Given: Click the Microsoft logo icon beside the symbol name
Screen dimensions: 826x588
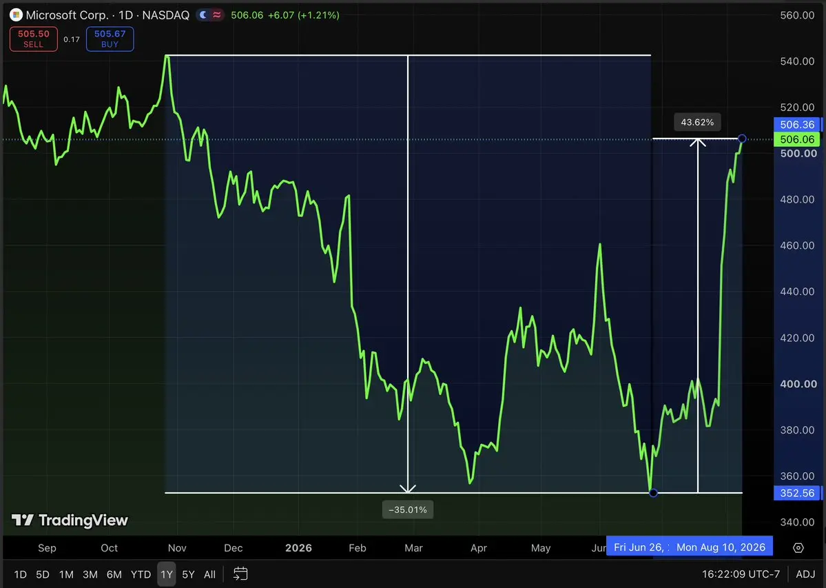Looking at the screenshot, I should [x=17, y=14].
